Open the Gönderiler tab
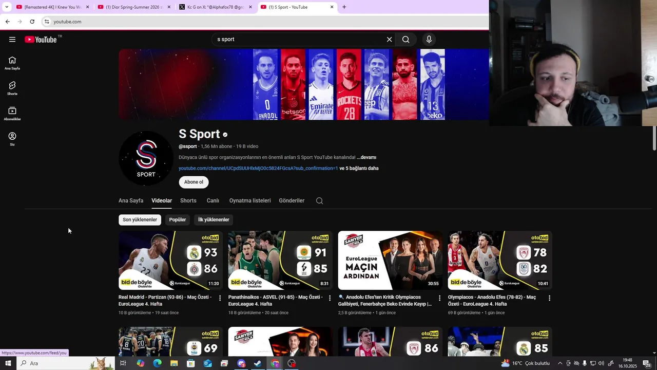The width and height of the screenshot is (657, 370). (292, 201)
